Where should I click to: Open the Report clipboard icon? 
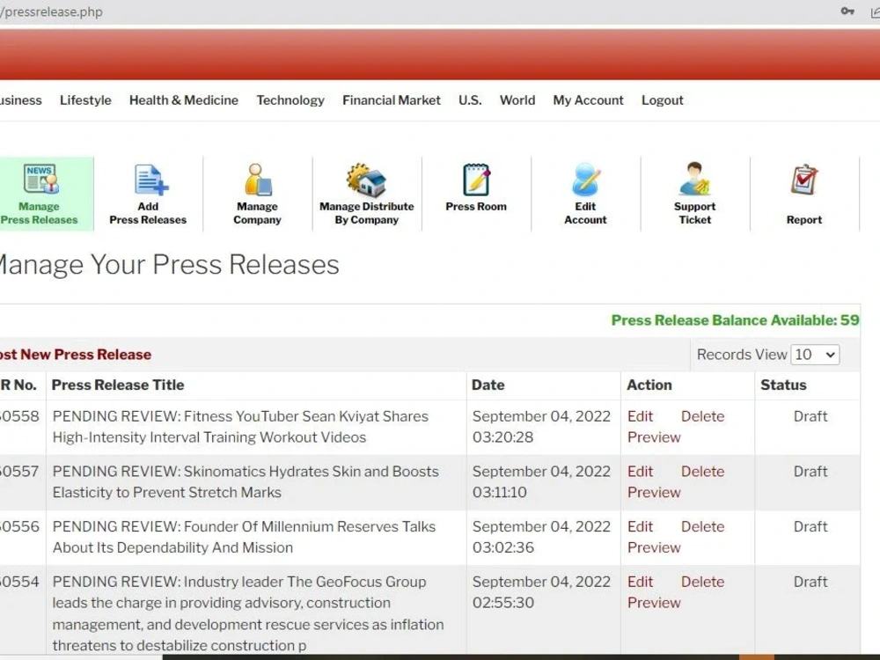pyautogui.click(x=803, y=180)
